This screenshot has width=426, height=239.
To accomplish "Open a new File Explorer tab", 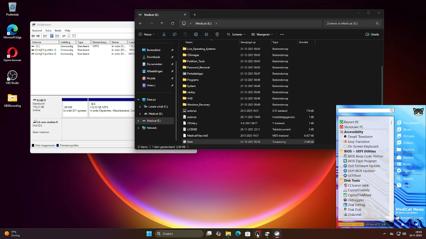I will 195,15.
